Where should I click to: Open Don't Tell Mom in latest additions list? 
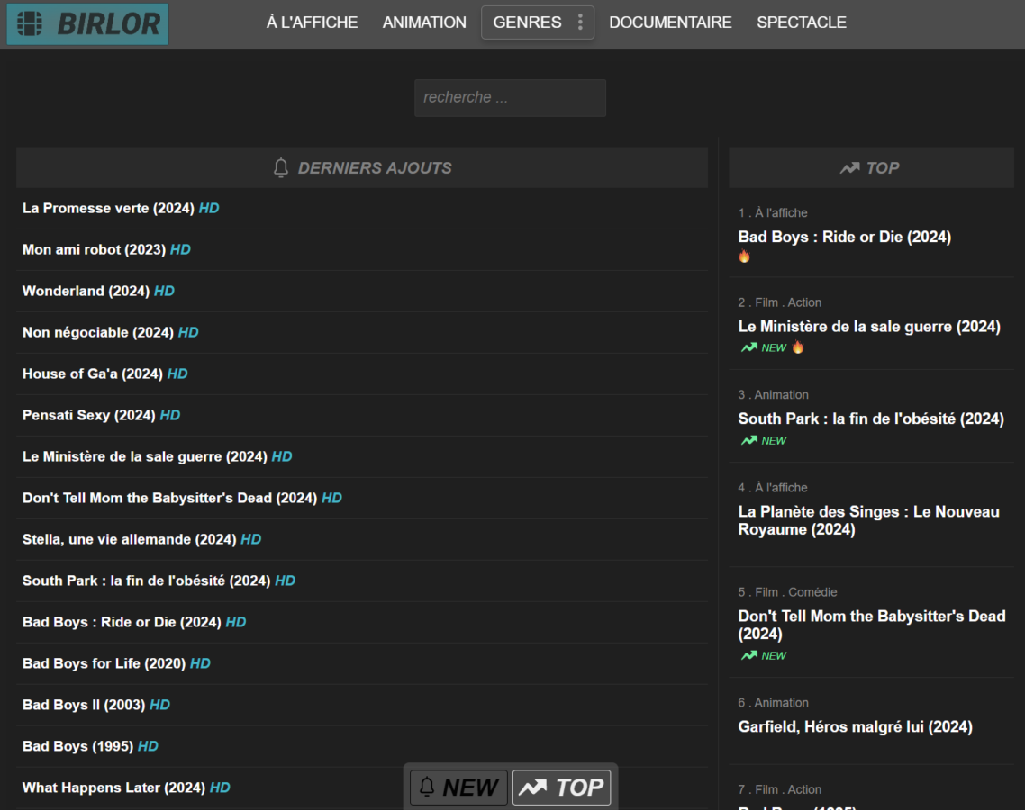170,498
